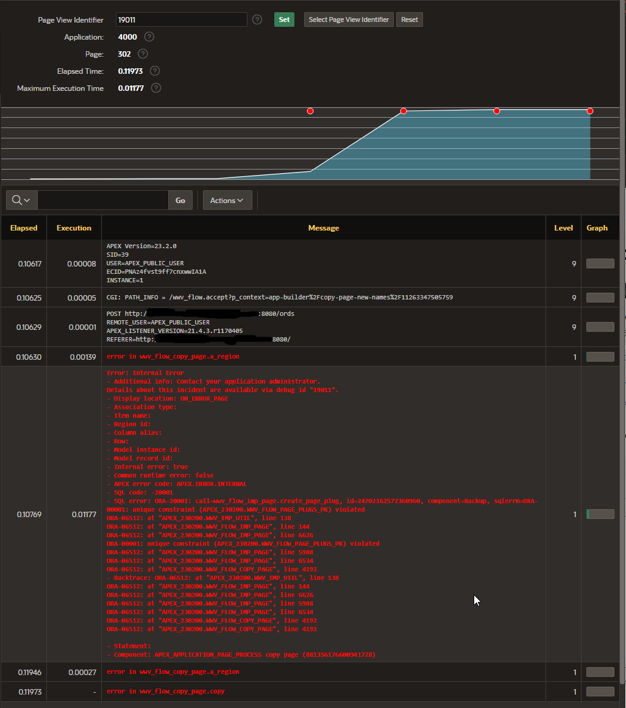Image resolution: width=626 pixels, height=708 pixels.
Task: Click the 'error in wwv_flow_copy_page.copy' message
Action: (x=166, y=692)
